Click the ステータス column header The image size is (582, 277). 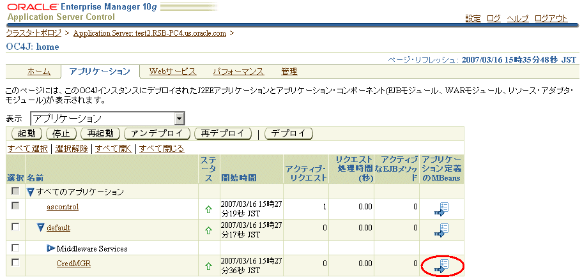click(x=209, y=168)
